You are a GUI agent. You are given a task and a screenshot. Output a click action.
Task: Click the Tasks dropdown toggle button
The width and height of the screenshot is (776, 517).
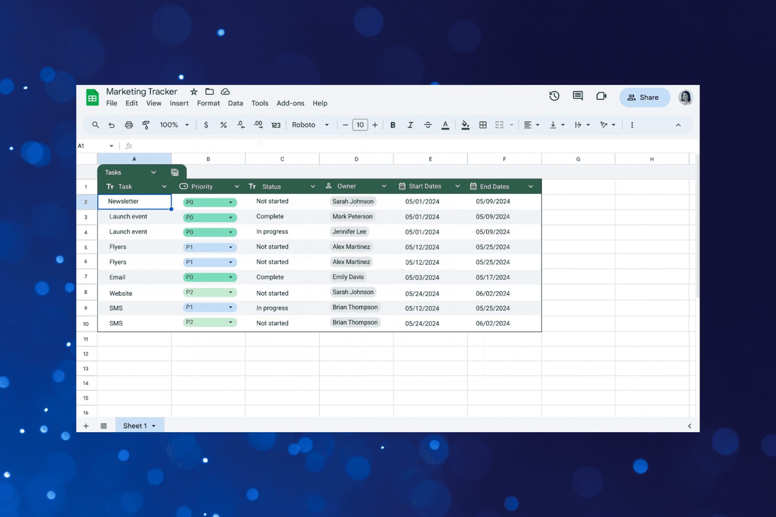pos(154,172)
